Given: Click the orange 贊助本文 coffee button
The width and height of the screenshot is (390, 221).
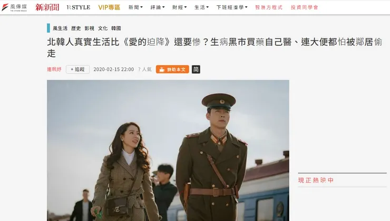Looking at the screenshot, I should click(x=172, y=69).
